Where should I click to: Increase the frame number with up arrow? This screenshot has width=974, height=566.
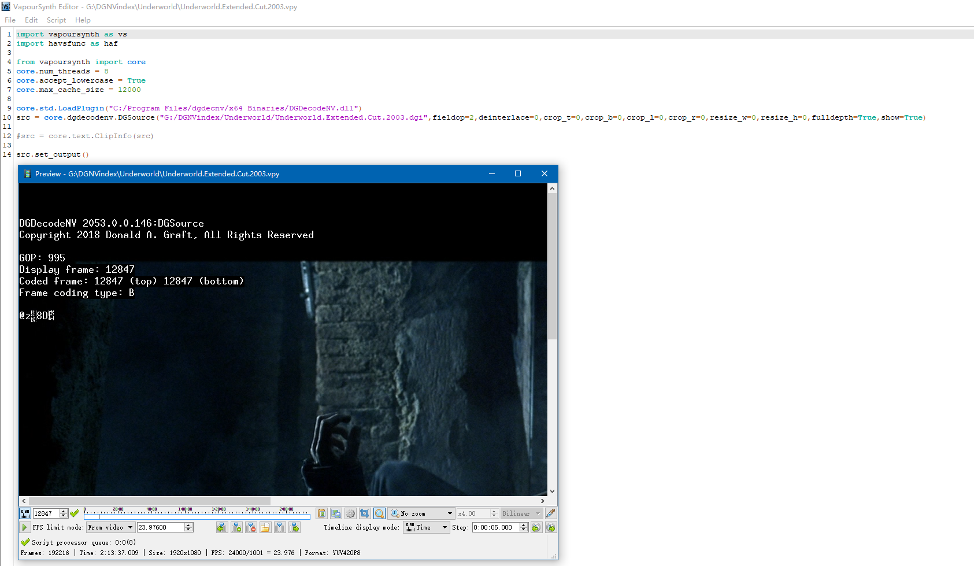tap(64, 511)
